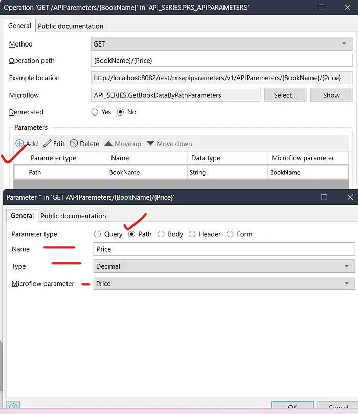Click the Add parameter plus icon
This screenshot has height=414, width=358.
19,144
